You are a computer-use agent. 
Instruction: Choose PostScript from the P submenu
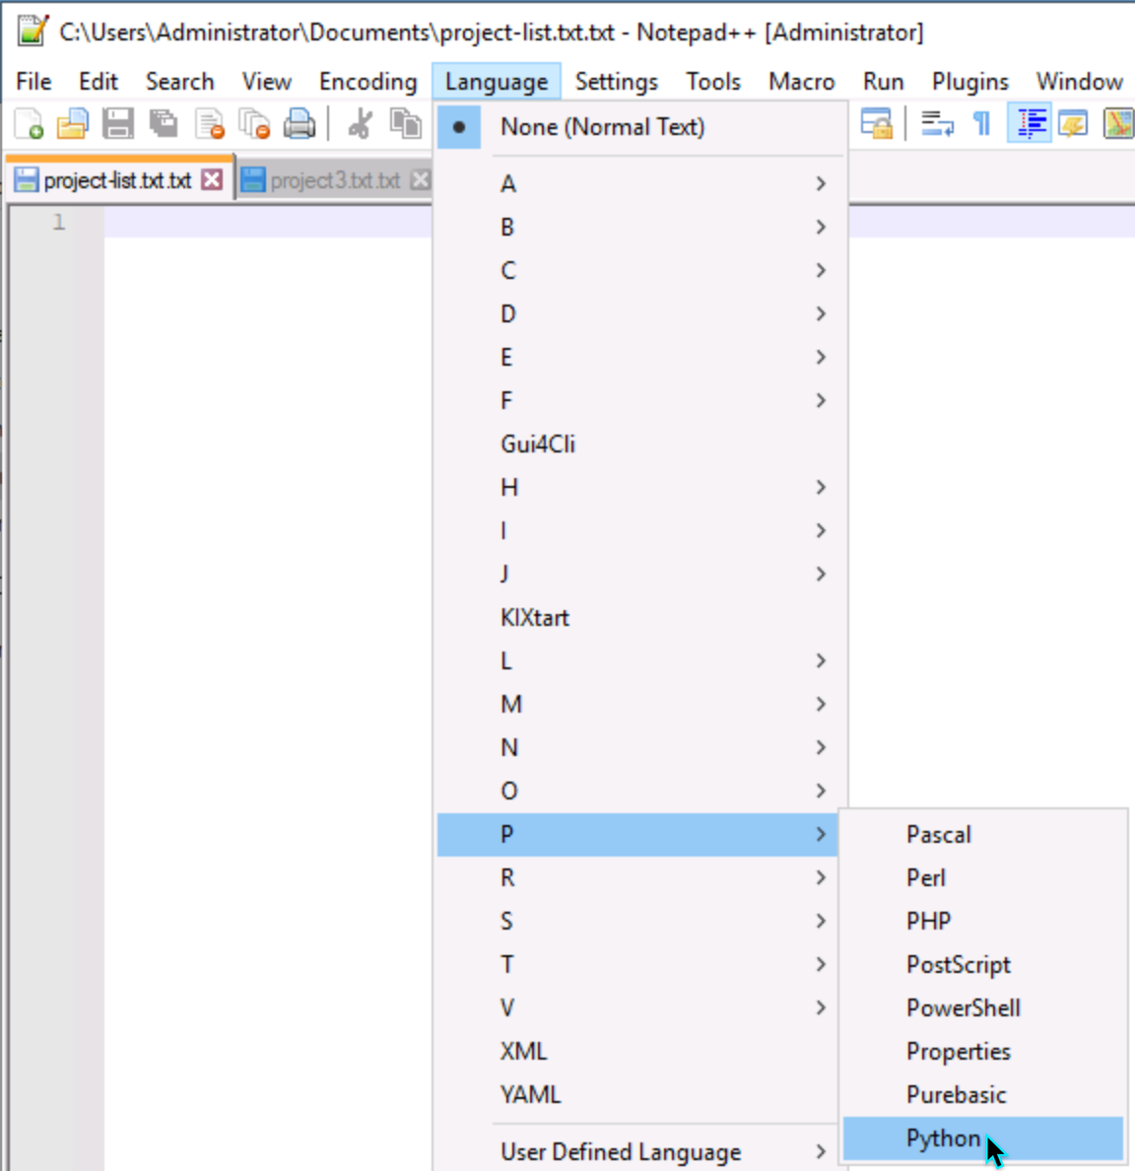tap(983, 964)
